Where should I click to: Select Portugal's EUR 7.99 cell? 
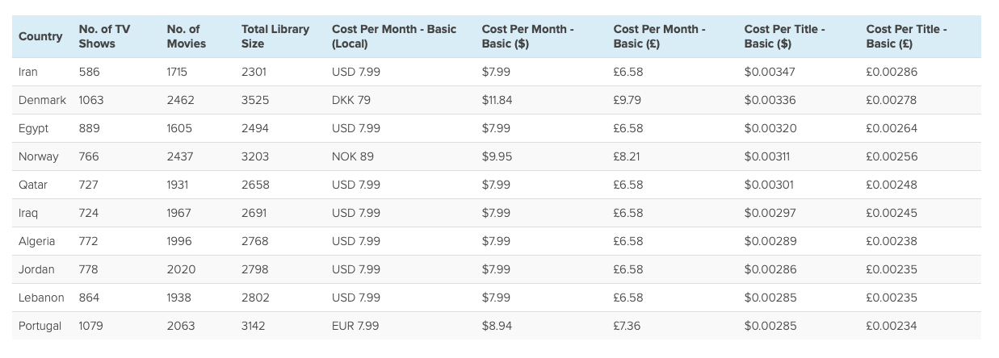355,326
